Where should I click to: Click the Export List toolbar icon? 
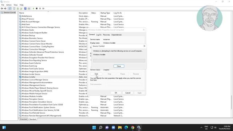(x=21, y=8)
